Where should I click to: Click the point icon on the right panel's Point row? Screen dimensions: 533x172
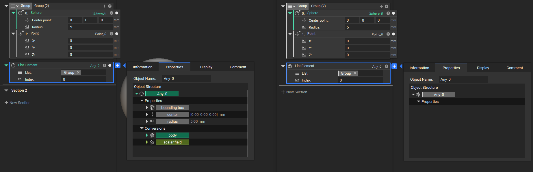[297, 34]
